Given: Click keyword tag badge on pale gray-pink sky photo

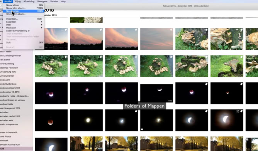Looking at the screenshot, I should 171,30.
